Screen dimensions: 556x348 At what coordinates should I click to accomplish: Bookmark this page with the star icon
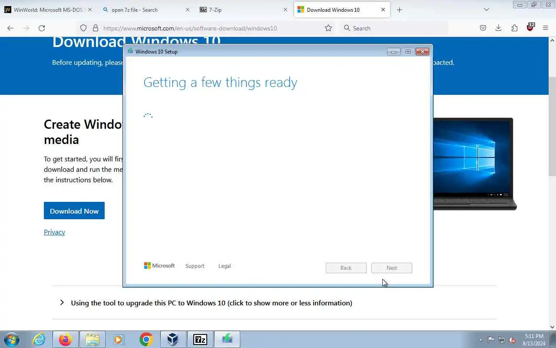tap(328, 28)
